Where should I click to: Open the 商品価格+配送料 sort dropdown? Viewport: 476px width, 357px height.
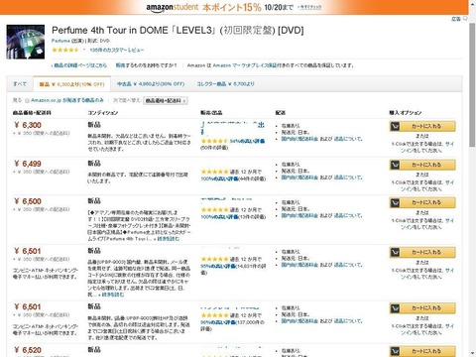click(166, 100)
